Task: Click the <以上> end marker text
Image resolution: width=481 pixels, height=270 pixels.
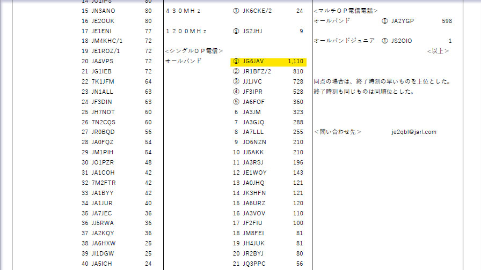Action: [x=438, y=51]
